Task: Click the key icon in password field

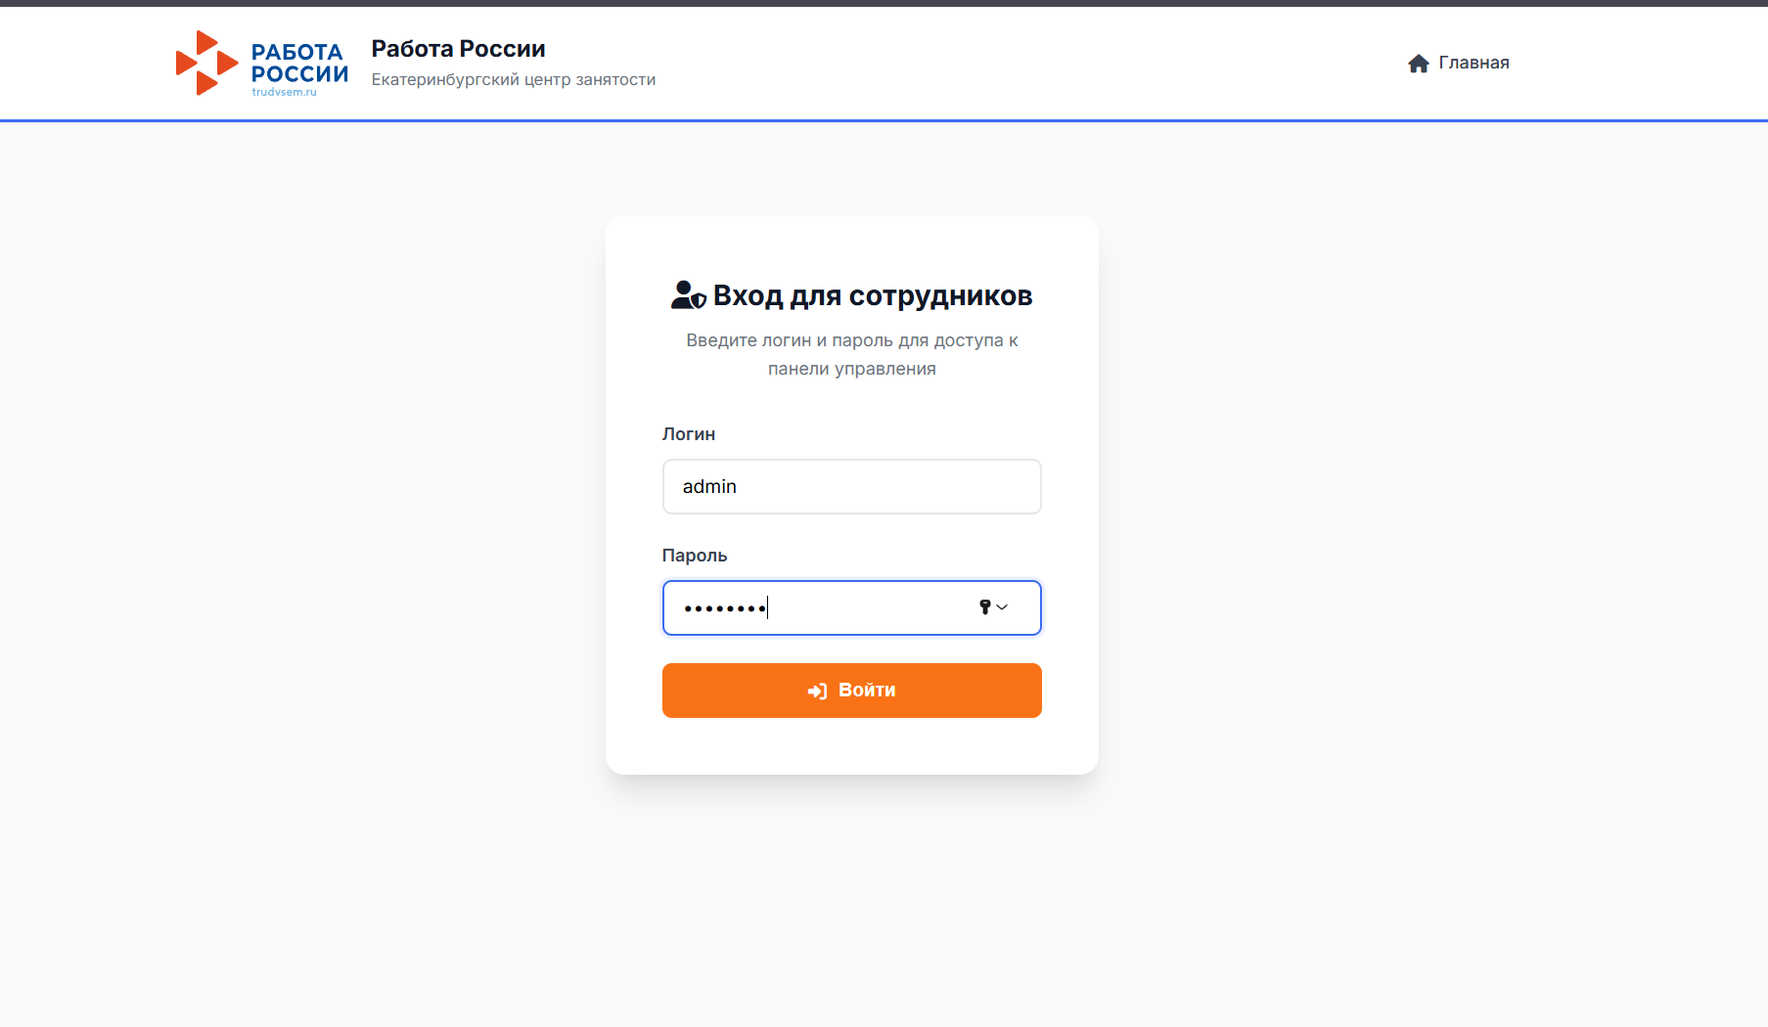Action: [x=984, y=607]
